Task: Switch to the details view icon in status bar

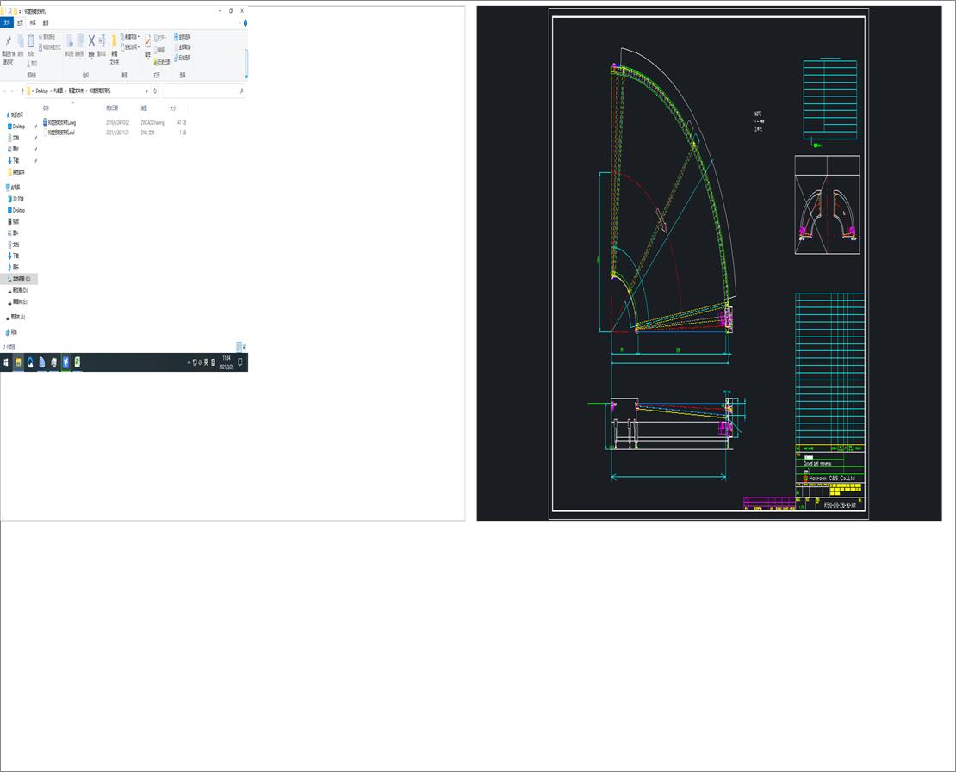Action: (239, 347)
